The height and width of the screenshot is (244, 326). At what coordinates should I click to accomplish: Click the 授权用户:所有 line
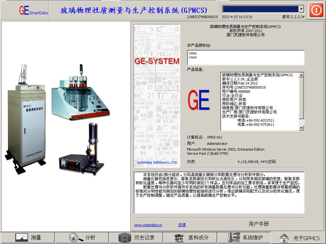(234, 99)
